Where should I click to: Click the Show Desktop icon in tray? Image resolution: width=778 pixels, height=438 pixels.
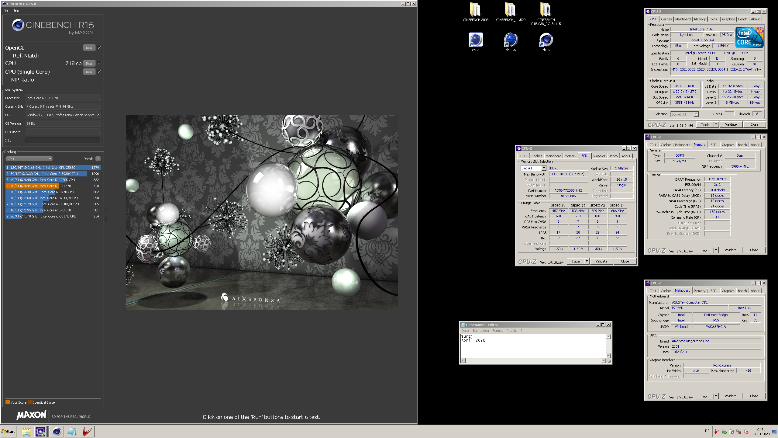pyautogui.click(x=774, y=432)
